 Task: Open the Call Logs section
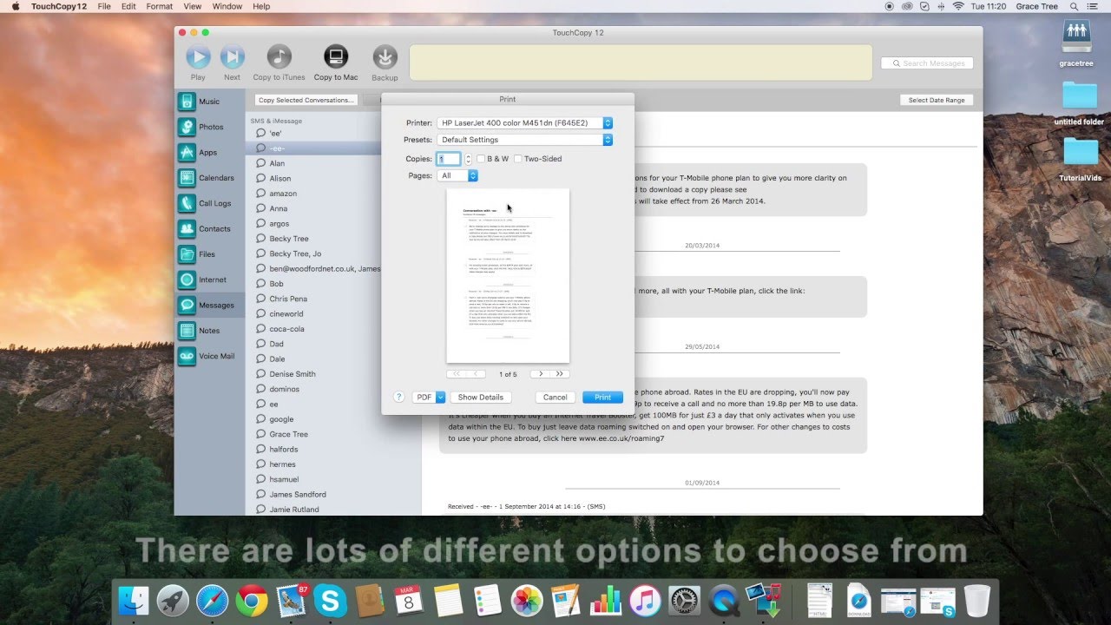click(209, 203)
